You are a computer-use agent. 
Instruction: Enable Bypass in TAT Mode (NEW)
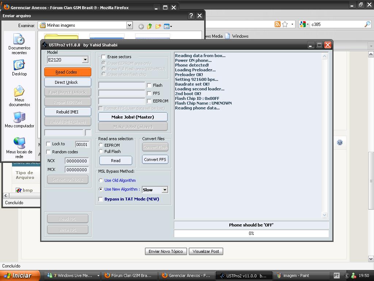point(101,199)
